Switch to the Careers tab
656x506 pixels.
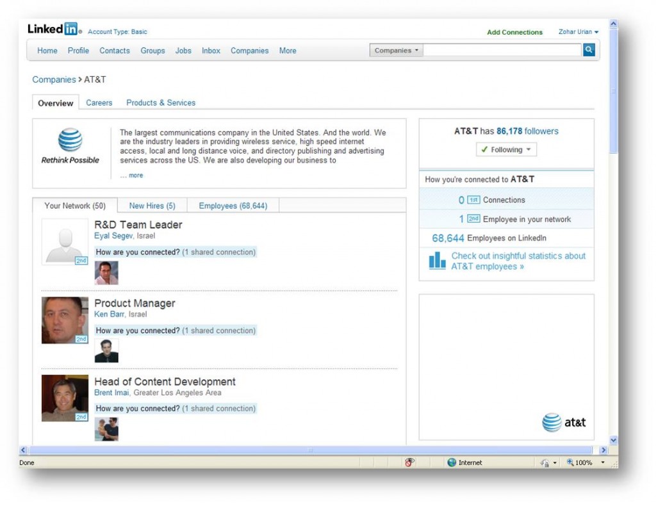[x=99, y=103]
